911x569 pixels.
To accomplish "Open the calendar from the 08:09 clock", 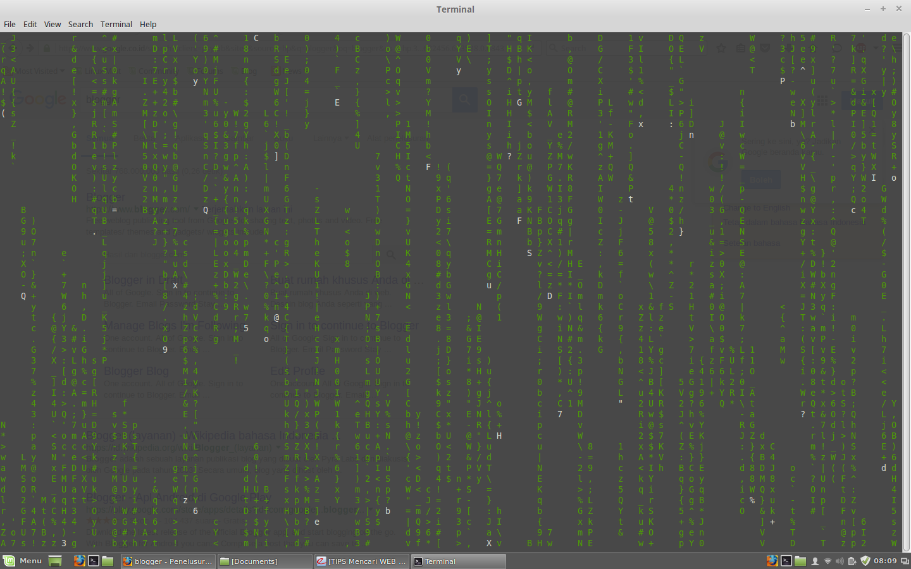I will 885,561.
